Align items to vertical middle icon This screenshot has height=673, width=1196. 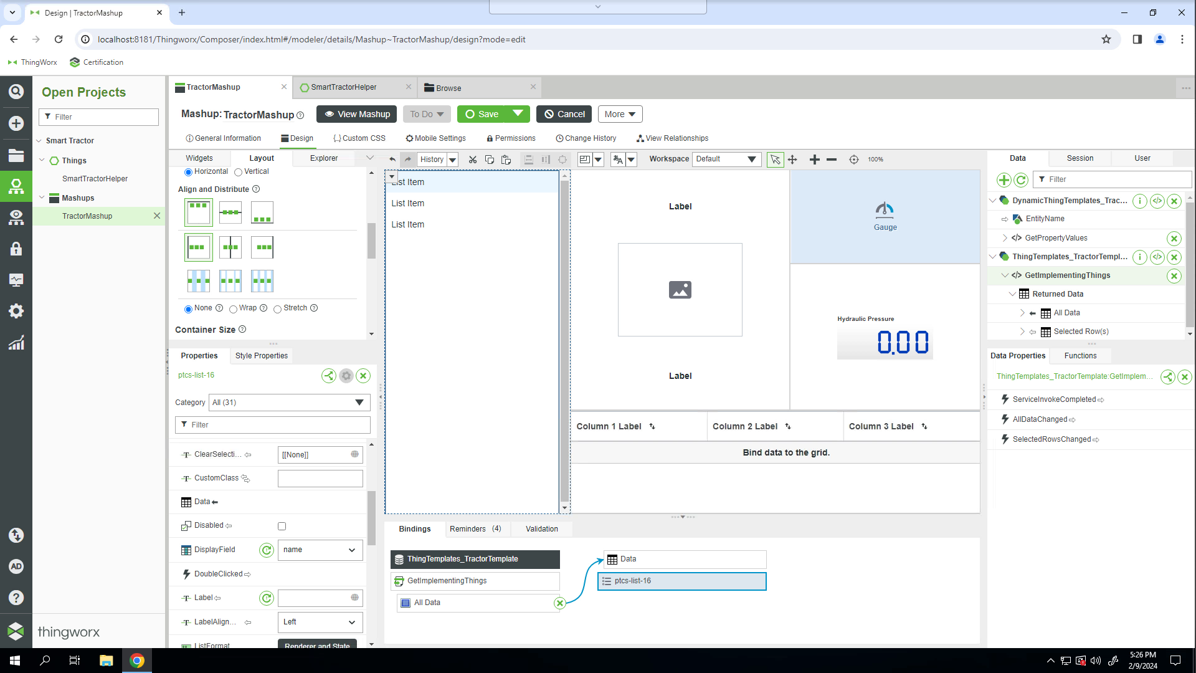coord(230,212)
